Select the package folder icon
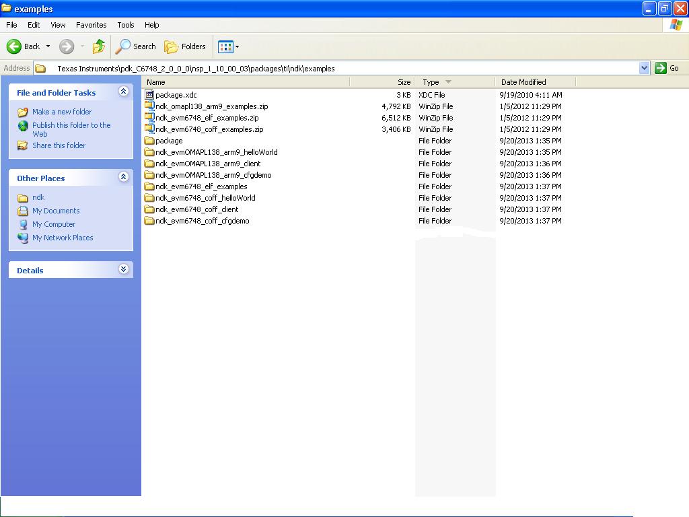 click(x=149, y=141)
